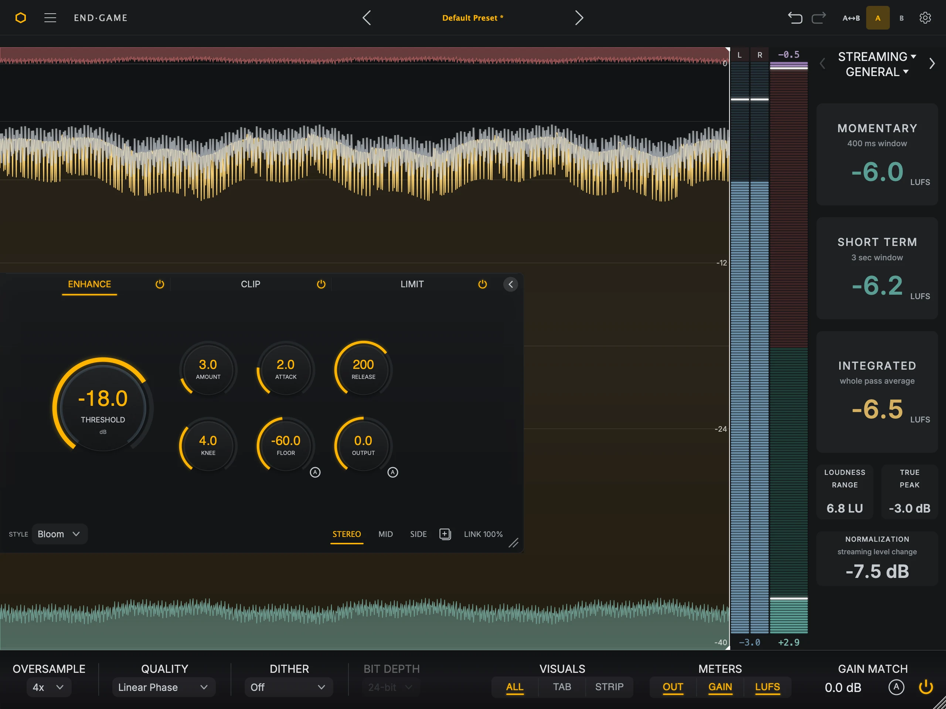Open settings gear

pyautogui.click(x=925, y=18)
